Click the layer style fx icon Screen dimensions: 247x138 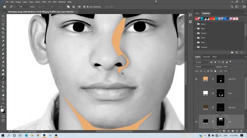coord(220,131)
